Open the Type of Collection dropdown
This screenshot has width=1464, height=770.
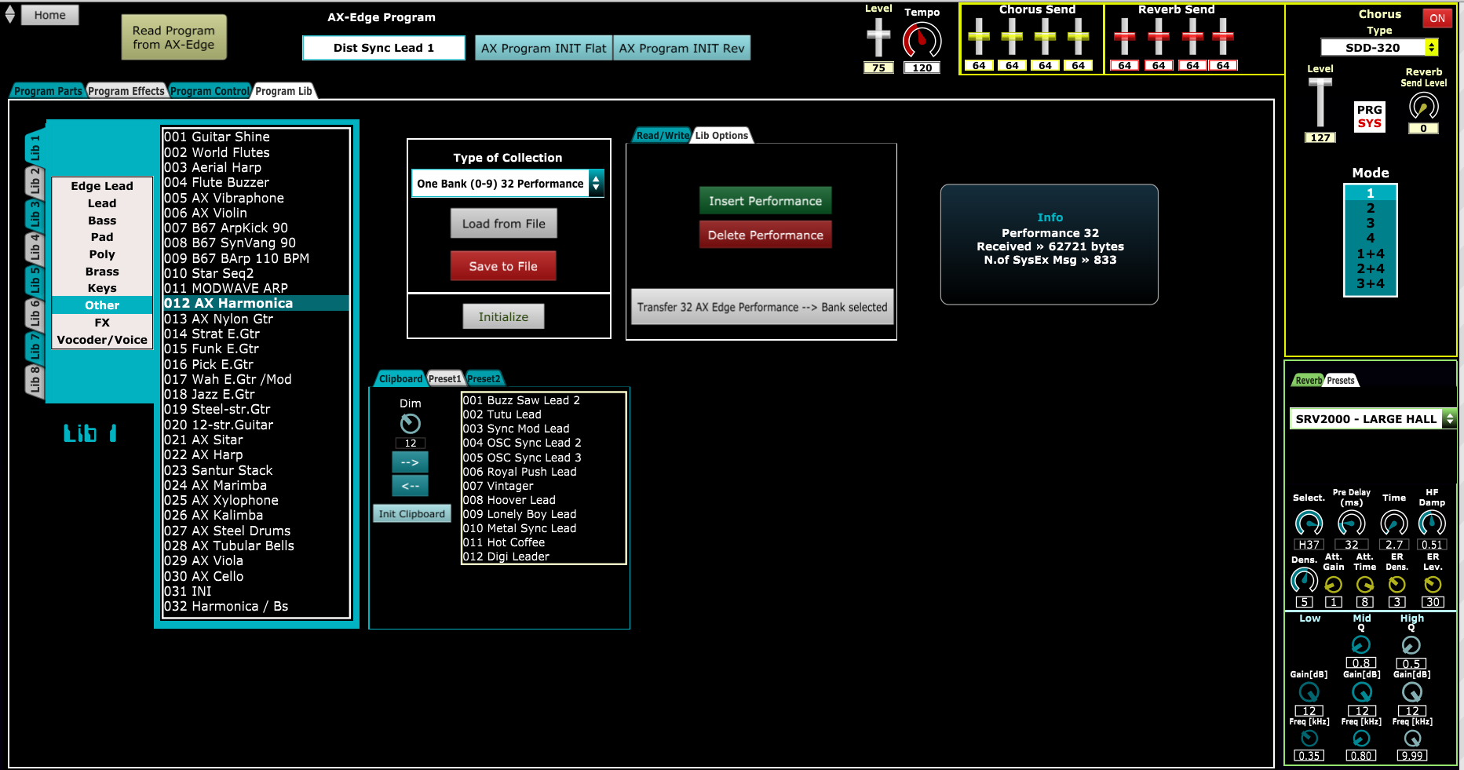tap(508, 184)
